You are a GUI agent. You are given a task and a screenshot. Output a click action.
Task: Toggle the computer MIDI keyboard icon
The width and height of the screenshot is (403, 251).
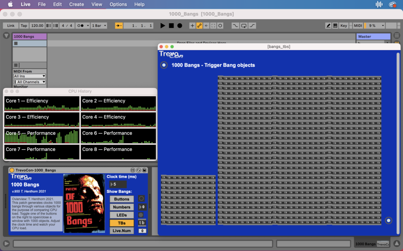335,26
